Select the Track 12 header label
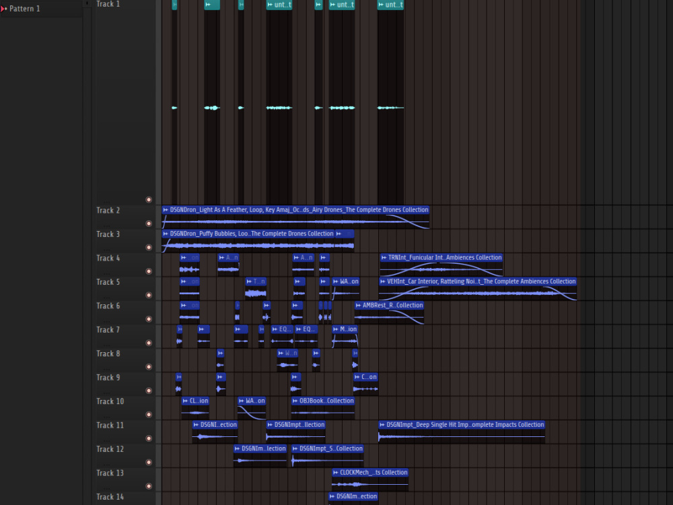 110,449
